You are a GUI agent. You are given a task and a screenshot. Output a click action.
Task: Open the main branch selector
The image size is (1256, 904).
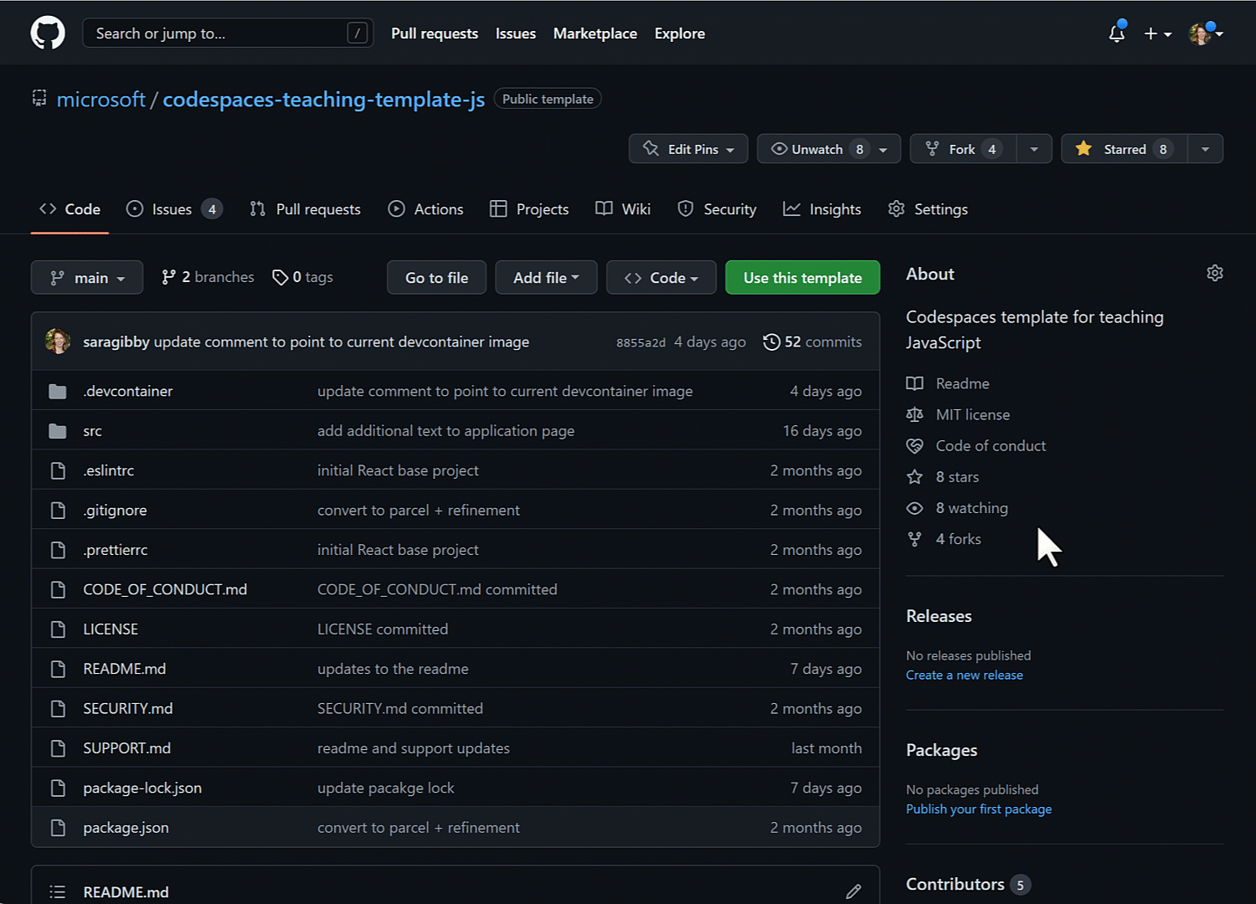point(87,278)
